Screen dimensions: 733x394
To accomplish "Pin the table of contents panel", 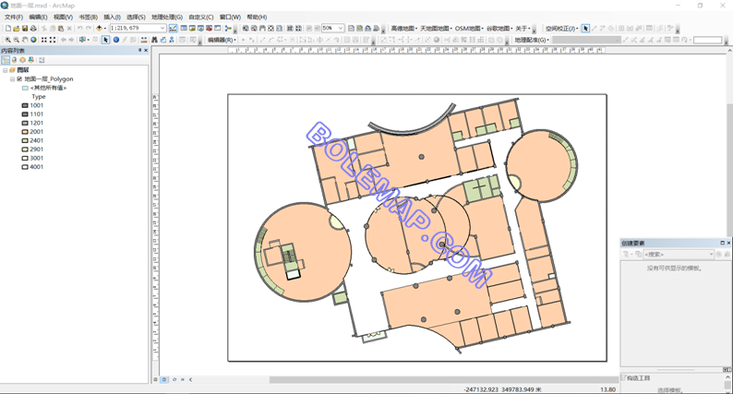I will 139,50.
